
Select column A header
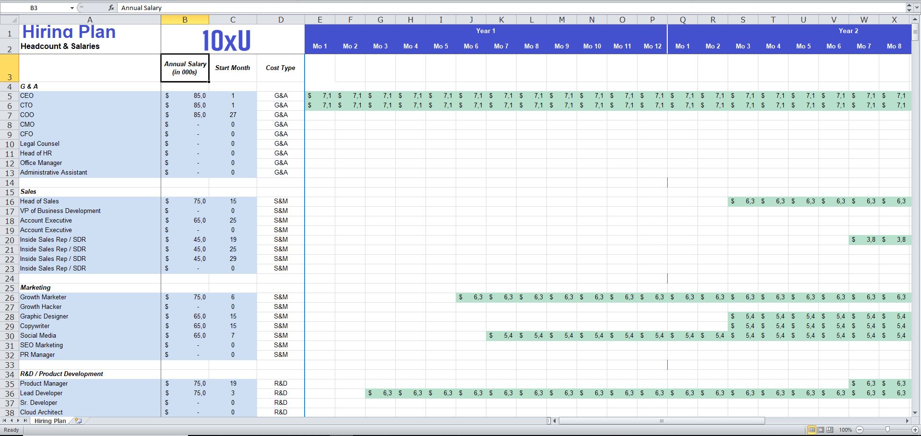(x=90, y=20)
